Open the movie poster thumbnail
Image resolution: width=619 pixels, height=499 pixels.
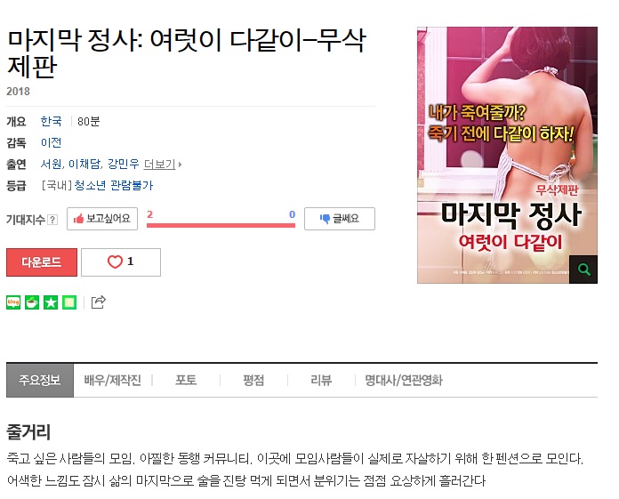[507, 155]
